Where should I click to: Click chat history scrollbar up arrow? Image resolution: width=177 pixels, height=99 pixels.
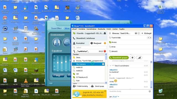(x=151, y=62)
